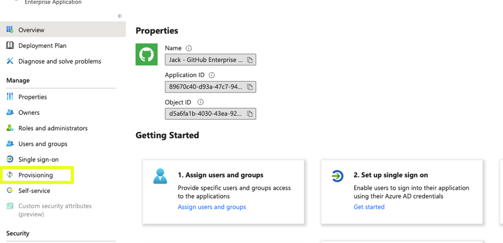Image resolution: width=503 pixels, height=243 pixels.
Task: Click the Assign users and groups link
Action: pos(212,207)
